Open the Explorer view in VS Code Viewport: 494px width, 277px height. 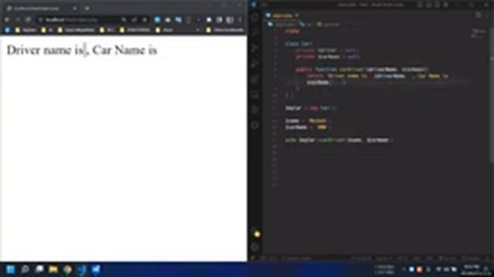pos(255,17)
